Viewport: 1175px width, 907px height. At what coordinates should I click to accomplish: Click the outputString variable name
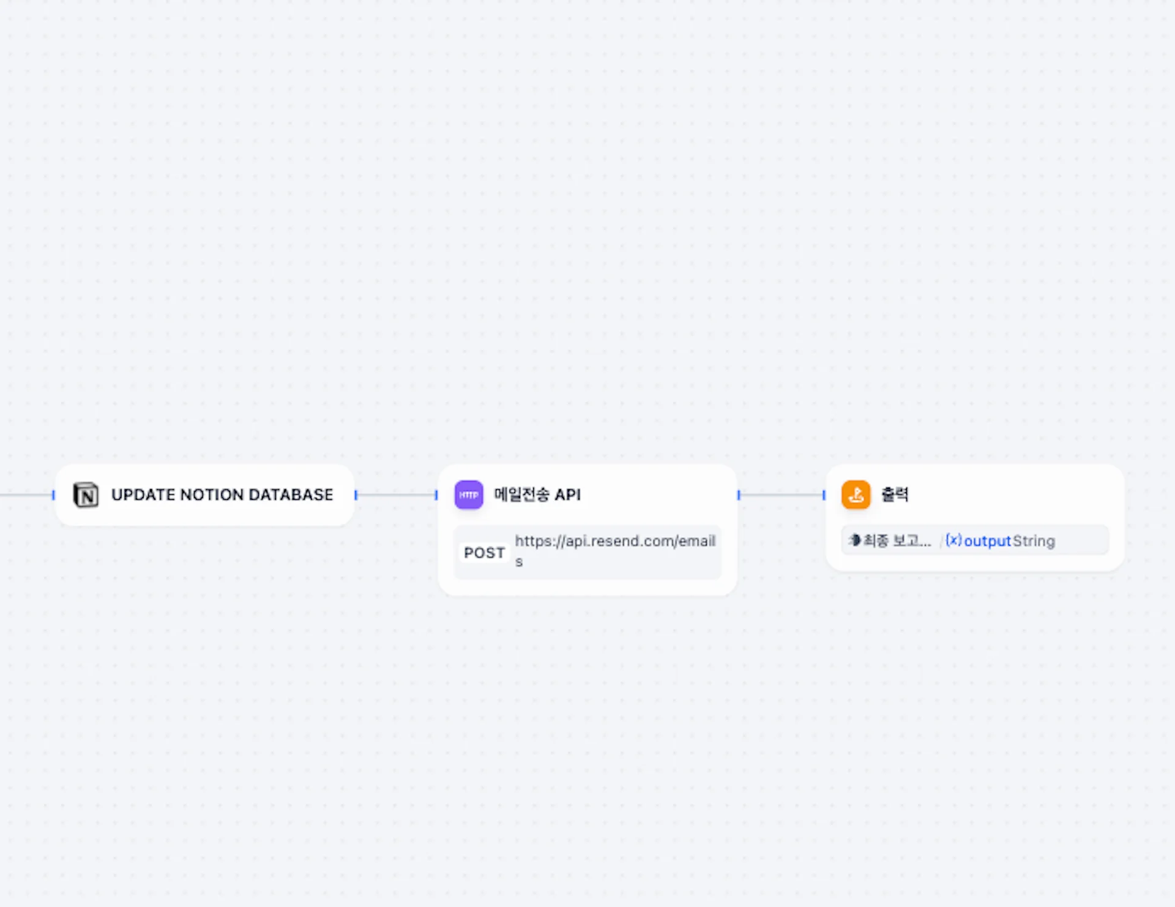click(x=1009, y=541)
